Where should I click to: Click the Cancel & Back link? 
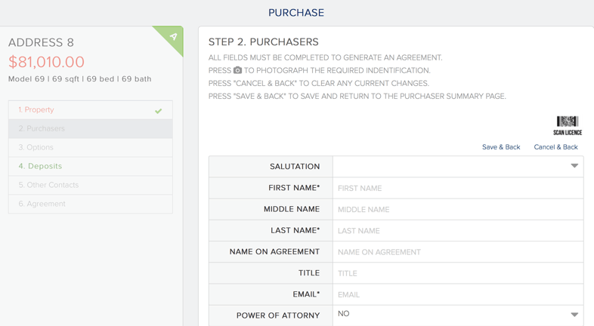tap(555, 147)
